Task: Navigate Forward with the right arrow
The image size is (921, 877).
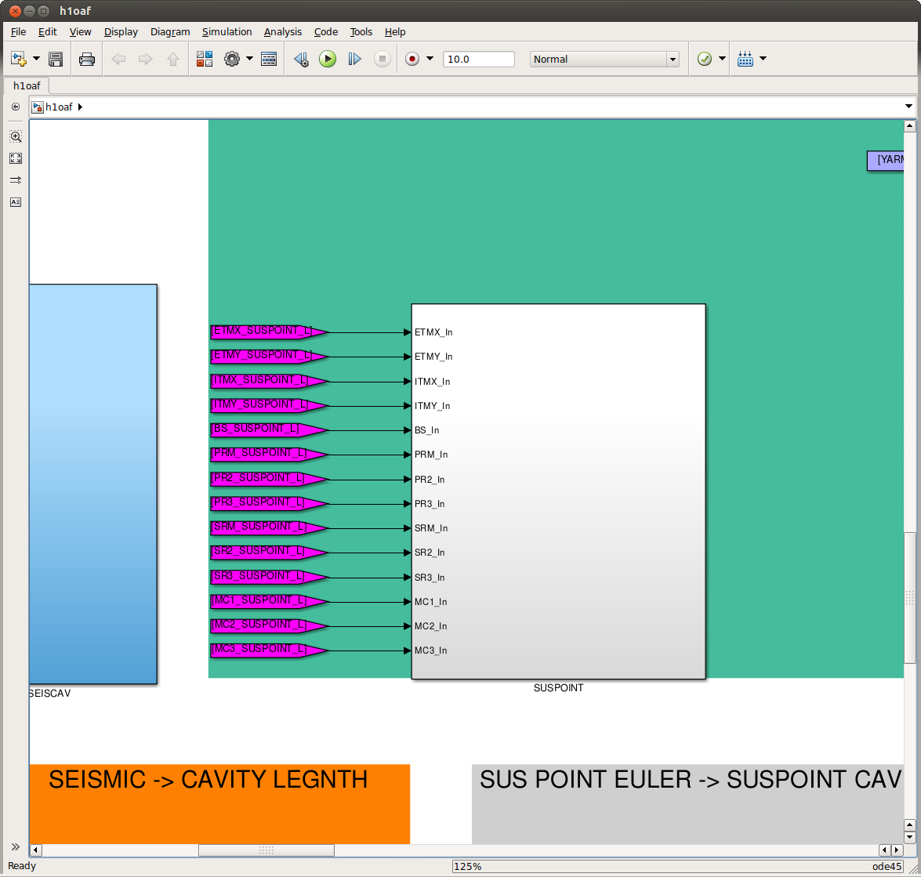Action: [146, 59]
